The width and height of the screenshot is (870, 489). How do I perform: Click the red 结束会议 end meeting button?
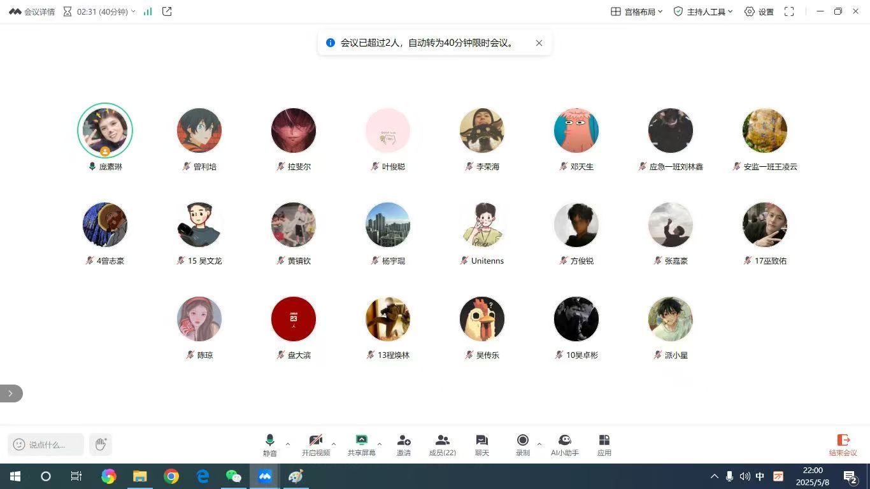click(843, 445)
